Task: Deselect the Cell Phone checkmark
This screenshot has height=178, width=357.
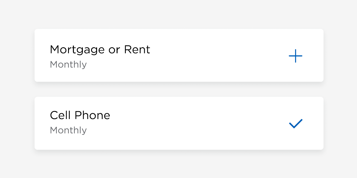Action: point(296,123)
